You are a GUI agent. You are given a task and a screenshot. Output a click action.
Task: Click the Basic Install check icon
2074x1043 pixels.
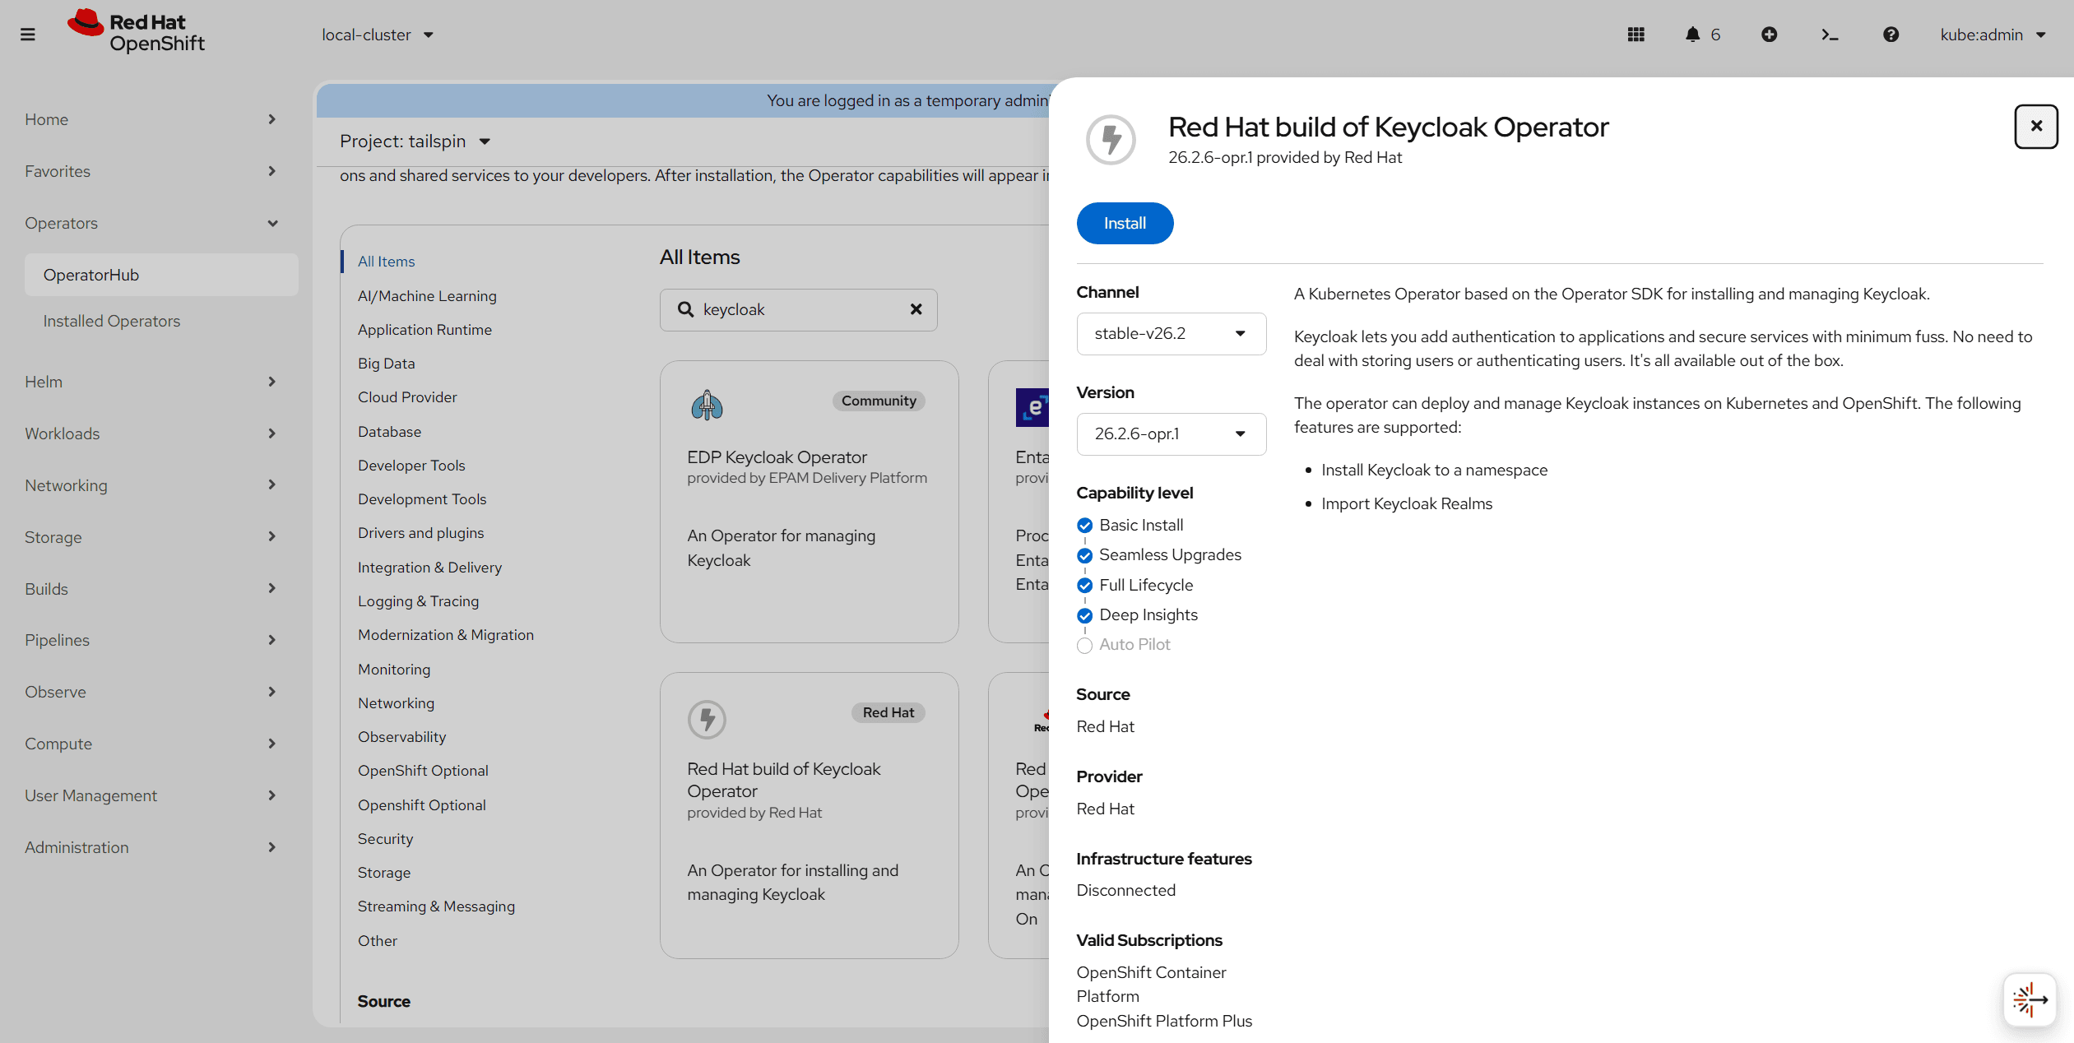[1084, 526]
